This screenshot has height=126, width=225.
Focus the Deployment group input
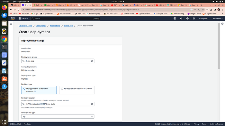[58, 61]
